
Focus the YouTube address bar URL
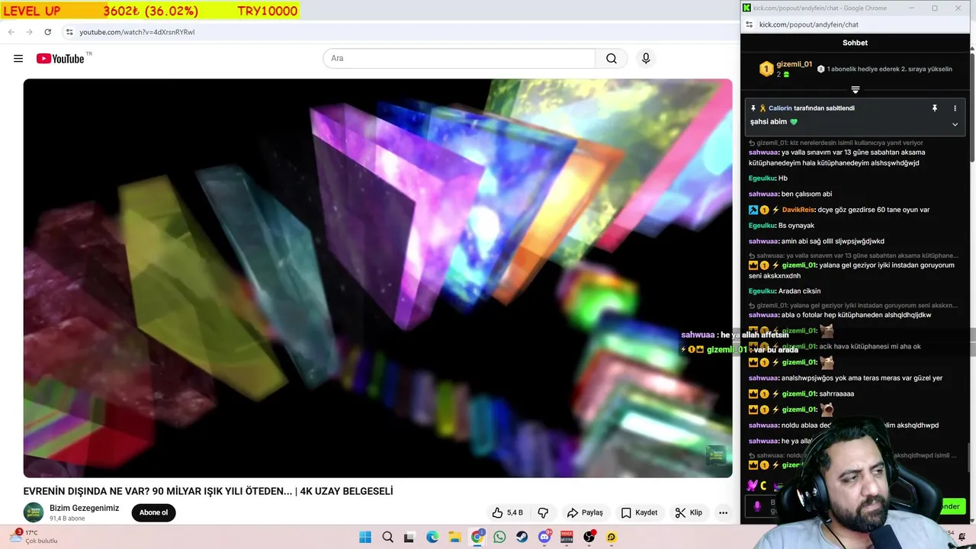[x=137, y=32]
